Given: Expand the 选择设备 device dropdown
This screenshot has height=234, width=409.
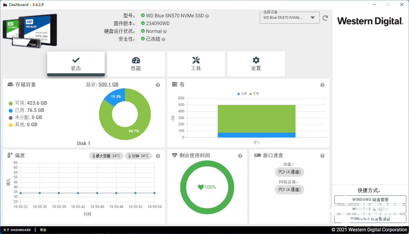Looking at the screenshot, I should (289, 18).
